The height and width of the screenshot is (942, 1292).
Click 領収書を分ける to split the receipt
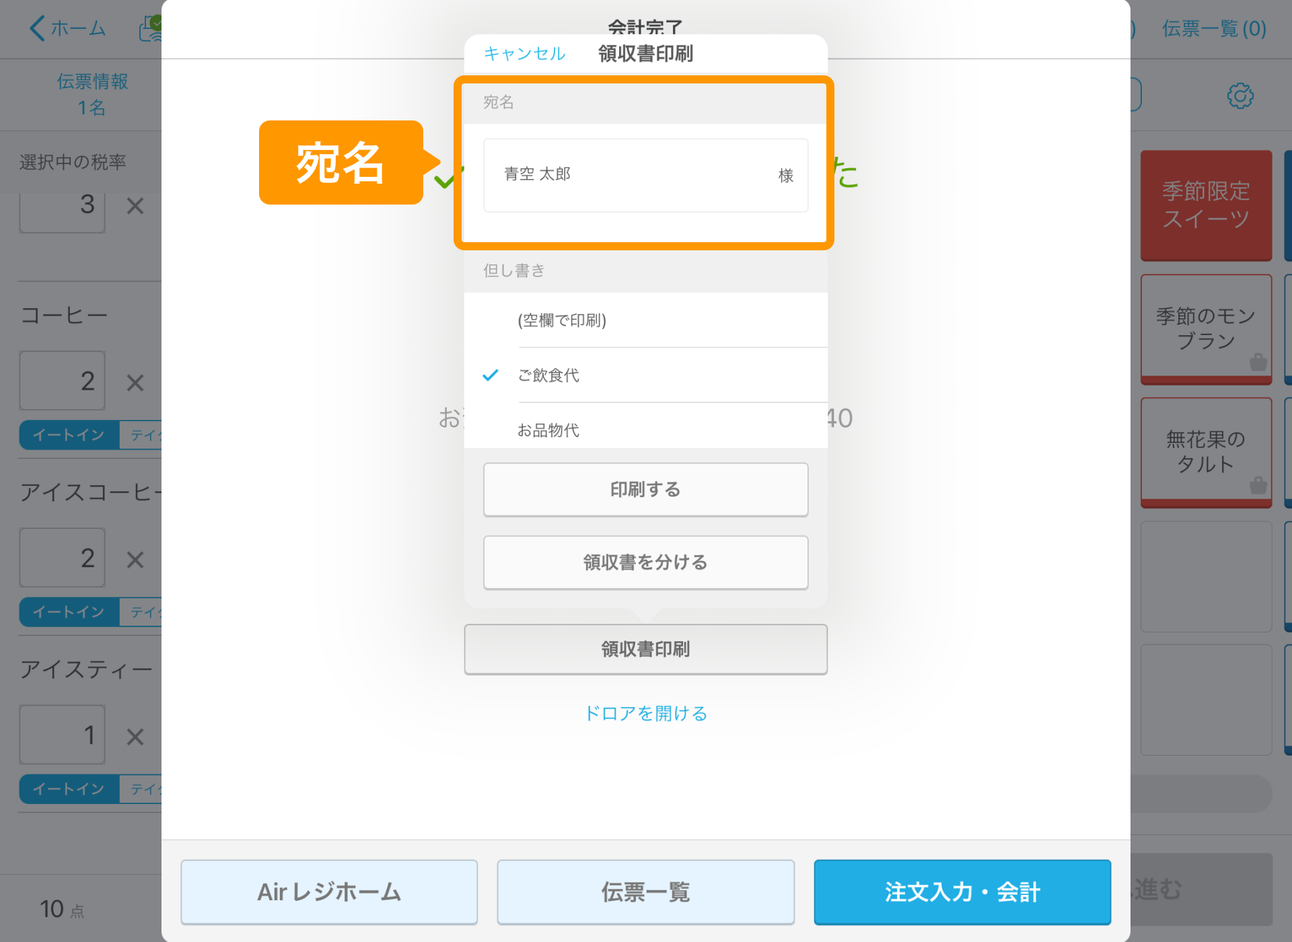point(645,563)
